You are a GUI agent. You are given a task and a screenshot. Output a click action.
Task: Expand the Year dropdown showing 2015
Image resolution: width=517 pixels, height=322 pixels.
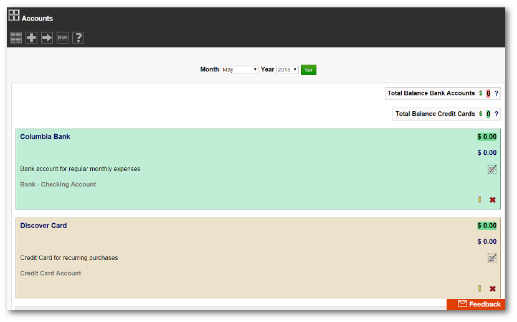click(x=287, y=70)
